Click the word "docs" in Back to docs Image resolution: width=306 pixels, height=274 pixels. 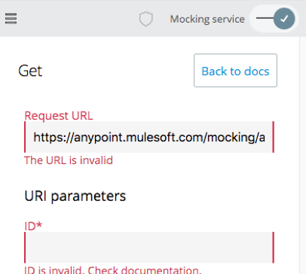(x=257, y=72)
